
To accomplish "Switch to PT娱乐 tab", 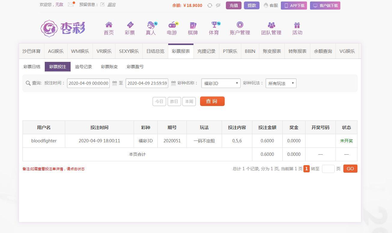I will click(230, 51).
